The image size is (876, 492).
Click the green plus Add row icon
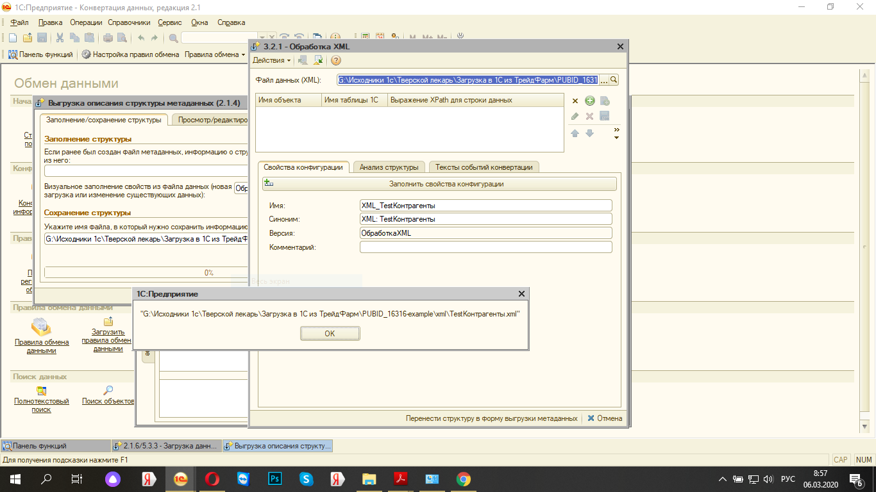(x=590, y=101)
